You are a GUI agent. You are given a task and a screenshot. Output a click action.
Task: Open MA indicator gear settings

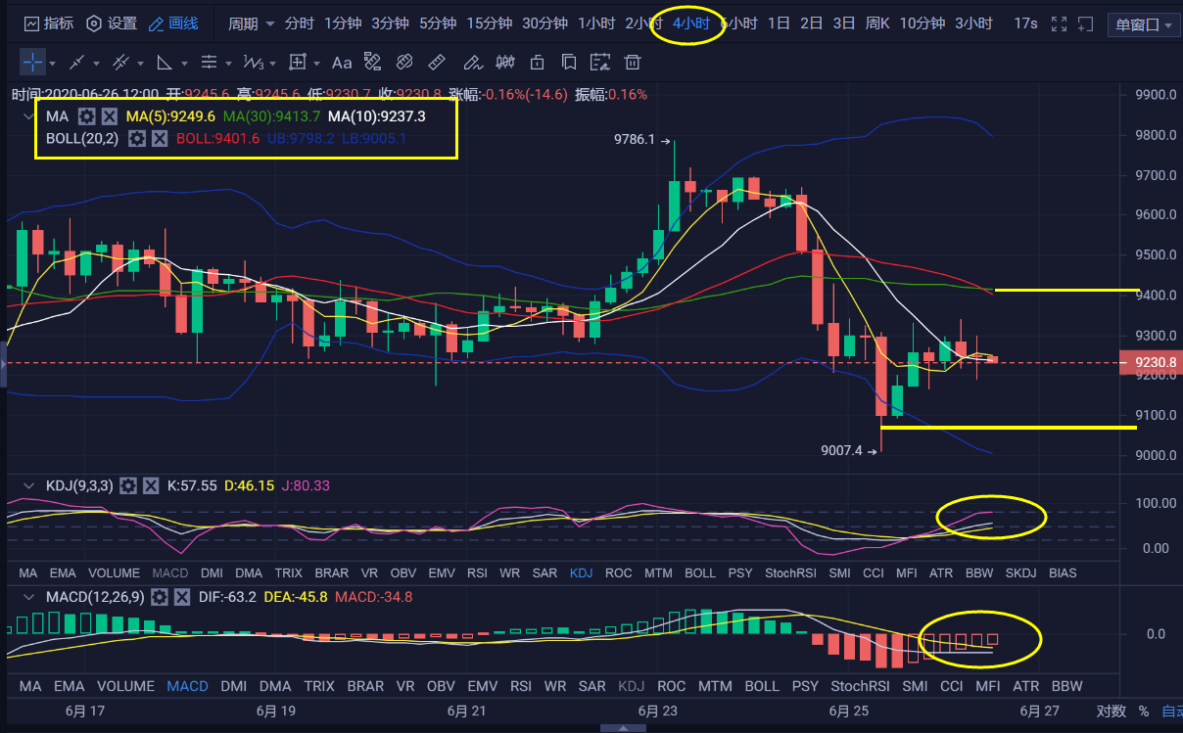[87, 115]
